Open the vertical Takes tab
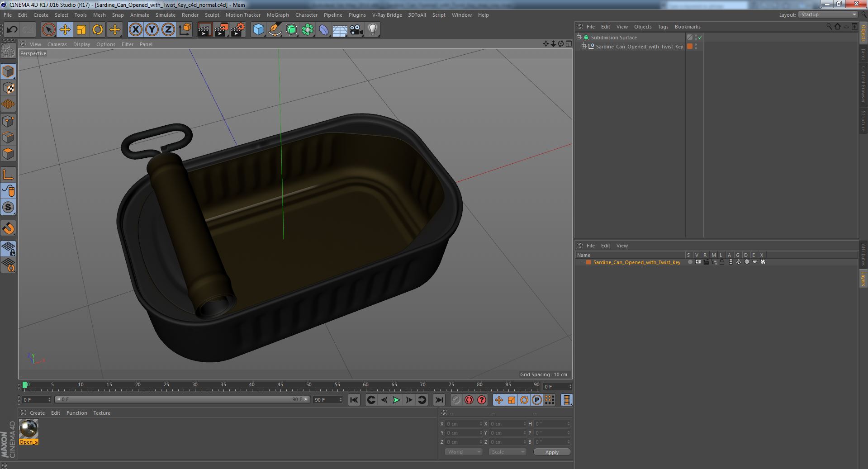Viewport: 868px width, 469px height. coord(863,54)
